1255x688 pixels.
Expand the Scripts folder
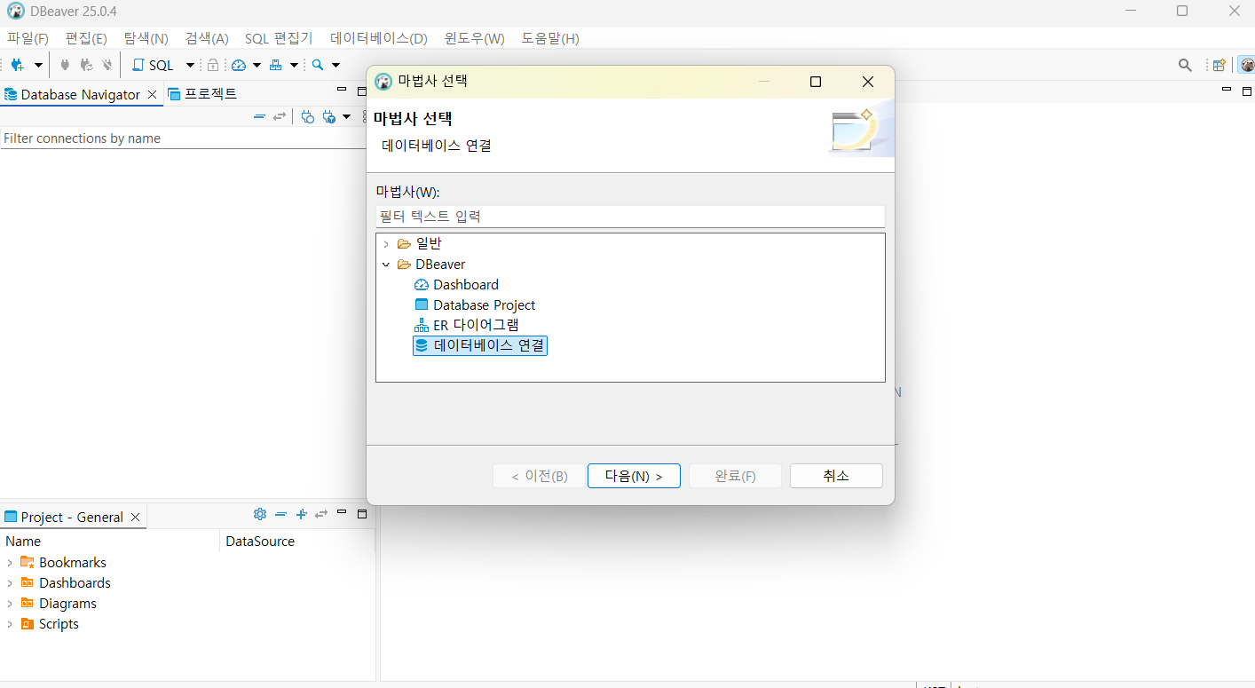(x=10, y=624)
